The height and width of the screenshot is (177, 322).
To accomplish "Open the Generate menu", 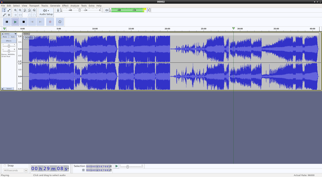I will tap(55, 6).
